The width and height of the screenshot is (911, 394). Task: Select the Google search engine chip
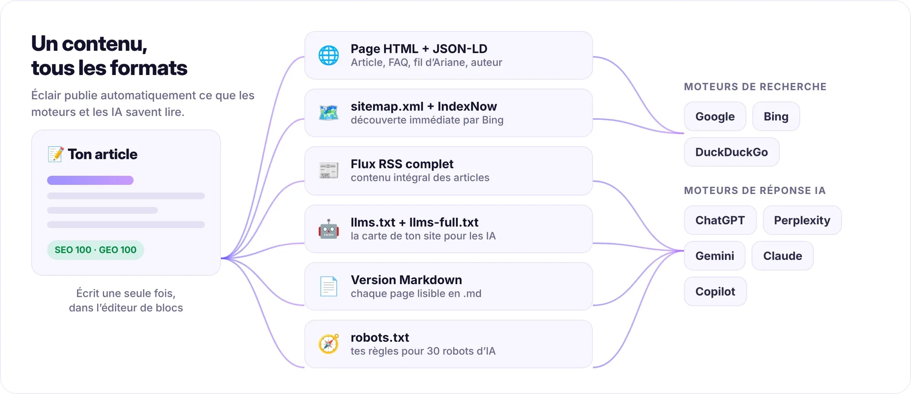click(715, 116)
